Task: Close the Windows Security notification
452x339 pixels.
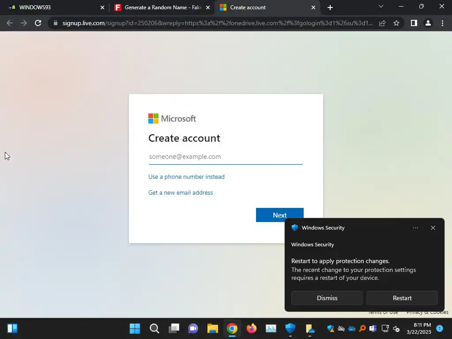Action: pyautogui.click(x=433, y=228)
